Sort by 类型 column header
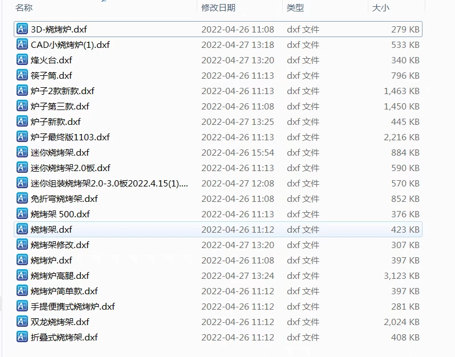 point(295,7)
